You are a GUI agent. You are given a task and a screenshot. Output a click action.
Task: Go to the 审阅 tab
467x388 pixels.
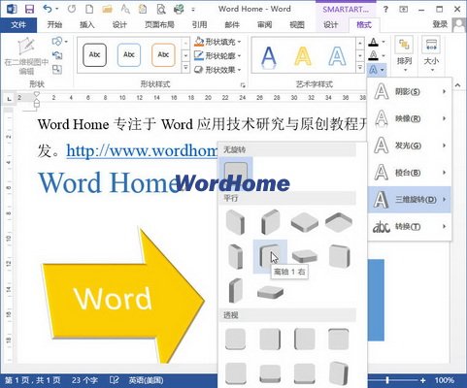pyautogui.click(x=264, y=24)
